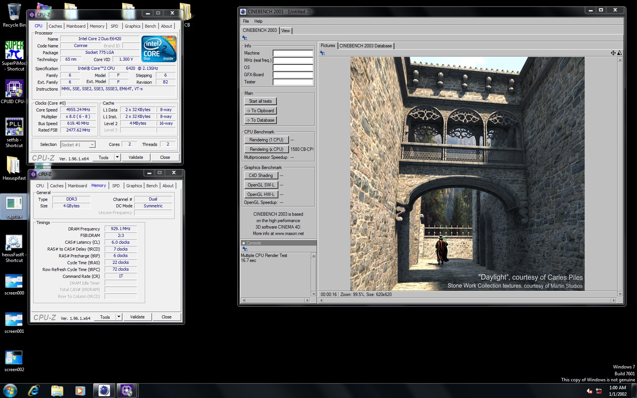The width and height of the screenshot is (637, 398).
Task: Click the Intel Core 2 Duo logo
Action: tap(159, 49)
